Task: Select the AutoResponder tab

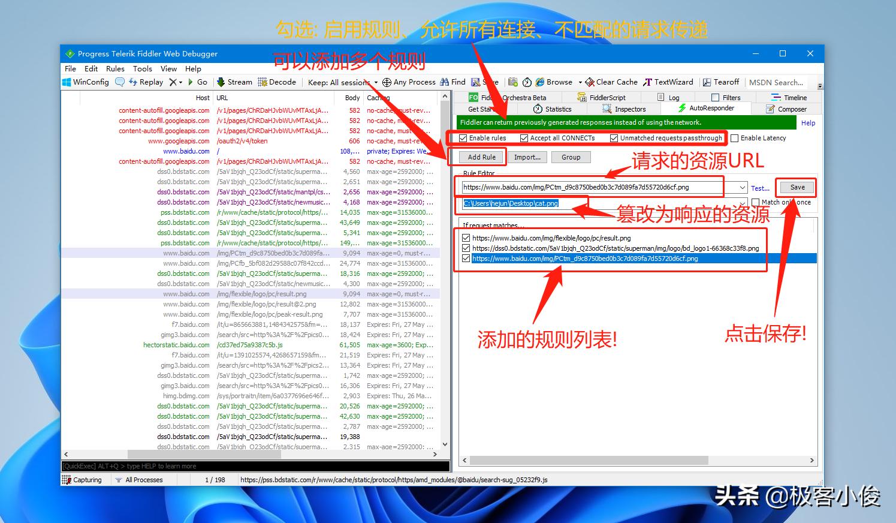Action: pyautogui.click(x=706, y=109)
